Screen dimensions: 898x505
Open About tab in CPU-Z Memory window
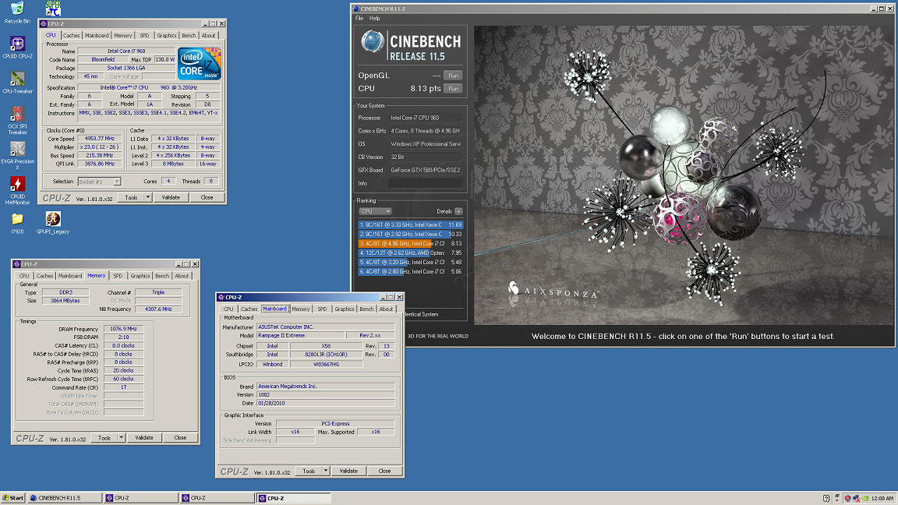[x=182, y=276]
